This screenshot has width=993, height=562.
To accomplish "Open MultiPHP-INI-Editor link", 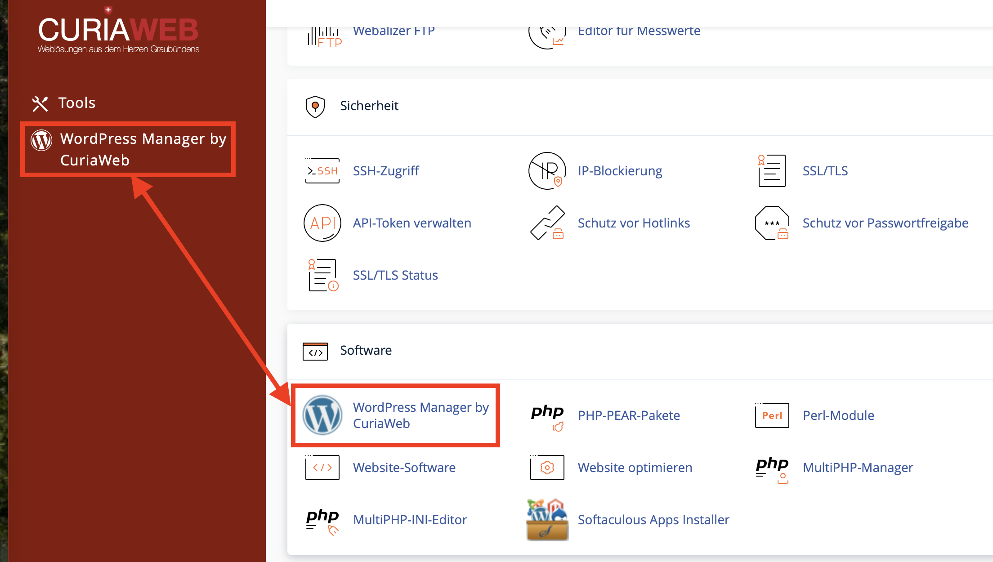I will point(410,520).
